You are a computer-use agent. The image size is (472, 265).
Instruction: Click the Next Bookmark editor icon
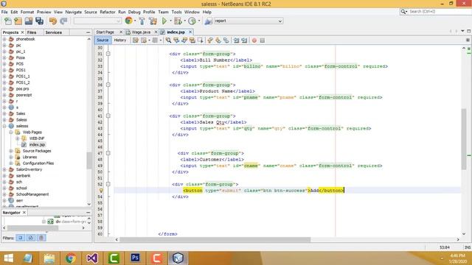click(x=218, y=40)
